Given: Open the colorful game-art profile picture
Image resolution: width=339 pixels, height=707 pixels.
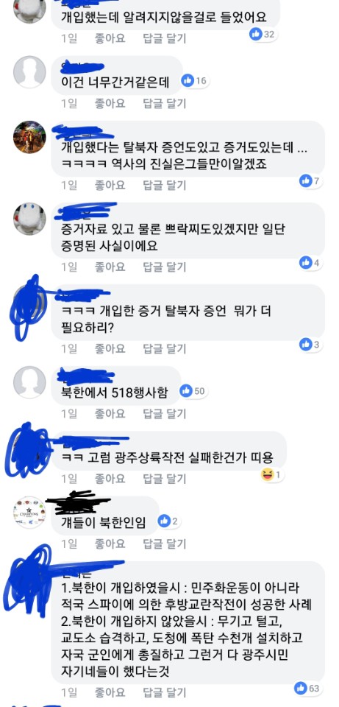Looking at the screenshot, I should [29, 137].
